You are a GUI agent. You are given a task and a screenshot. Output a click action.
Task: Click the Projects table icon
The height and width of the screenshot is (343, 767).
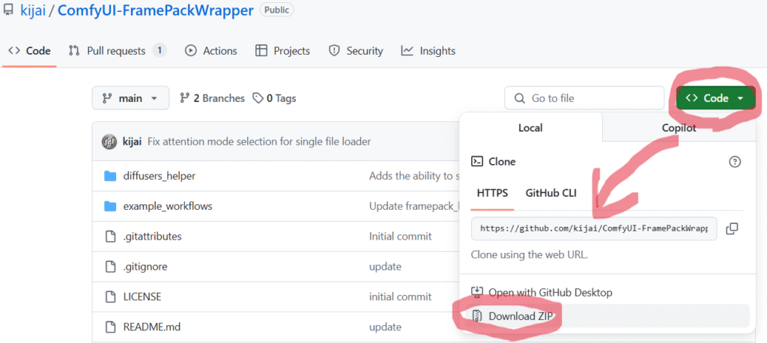(x=261, y=50)
